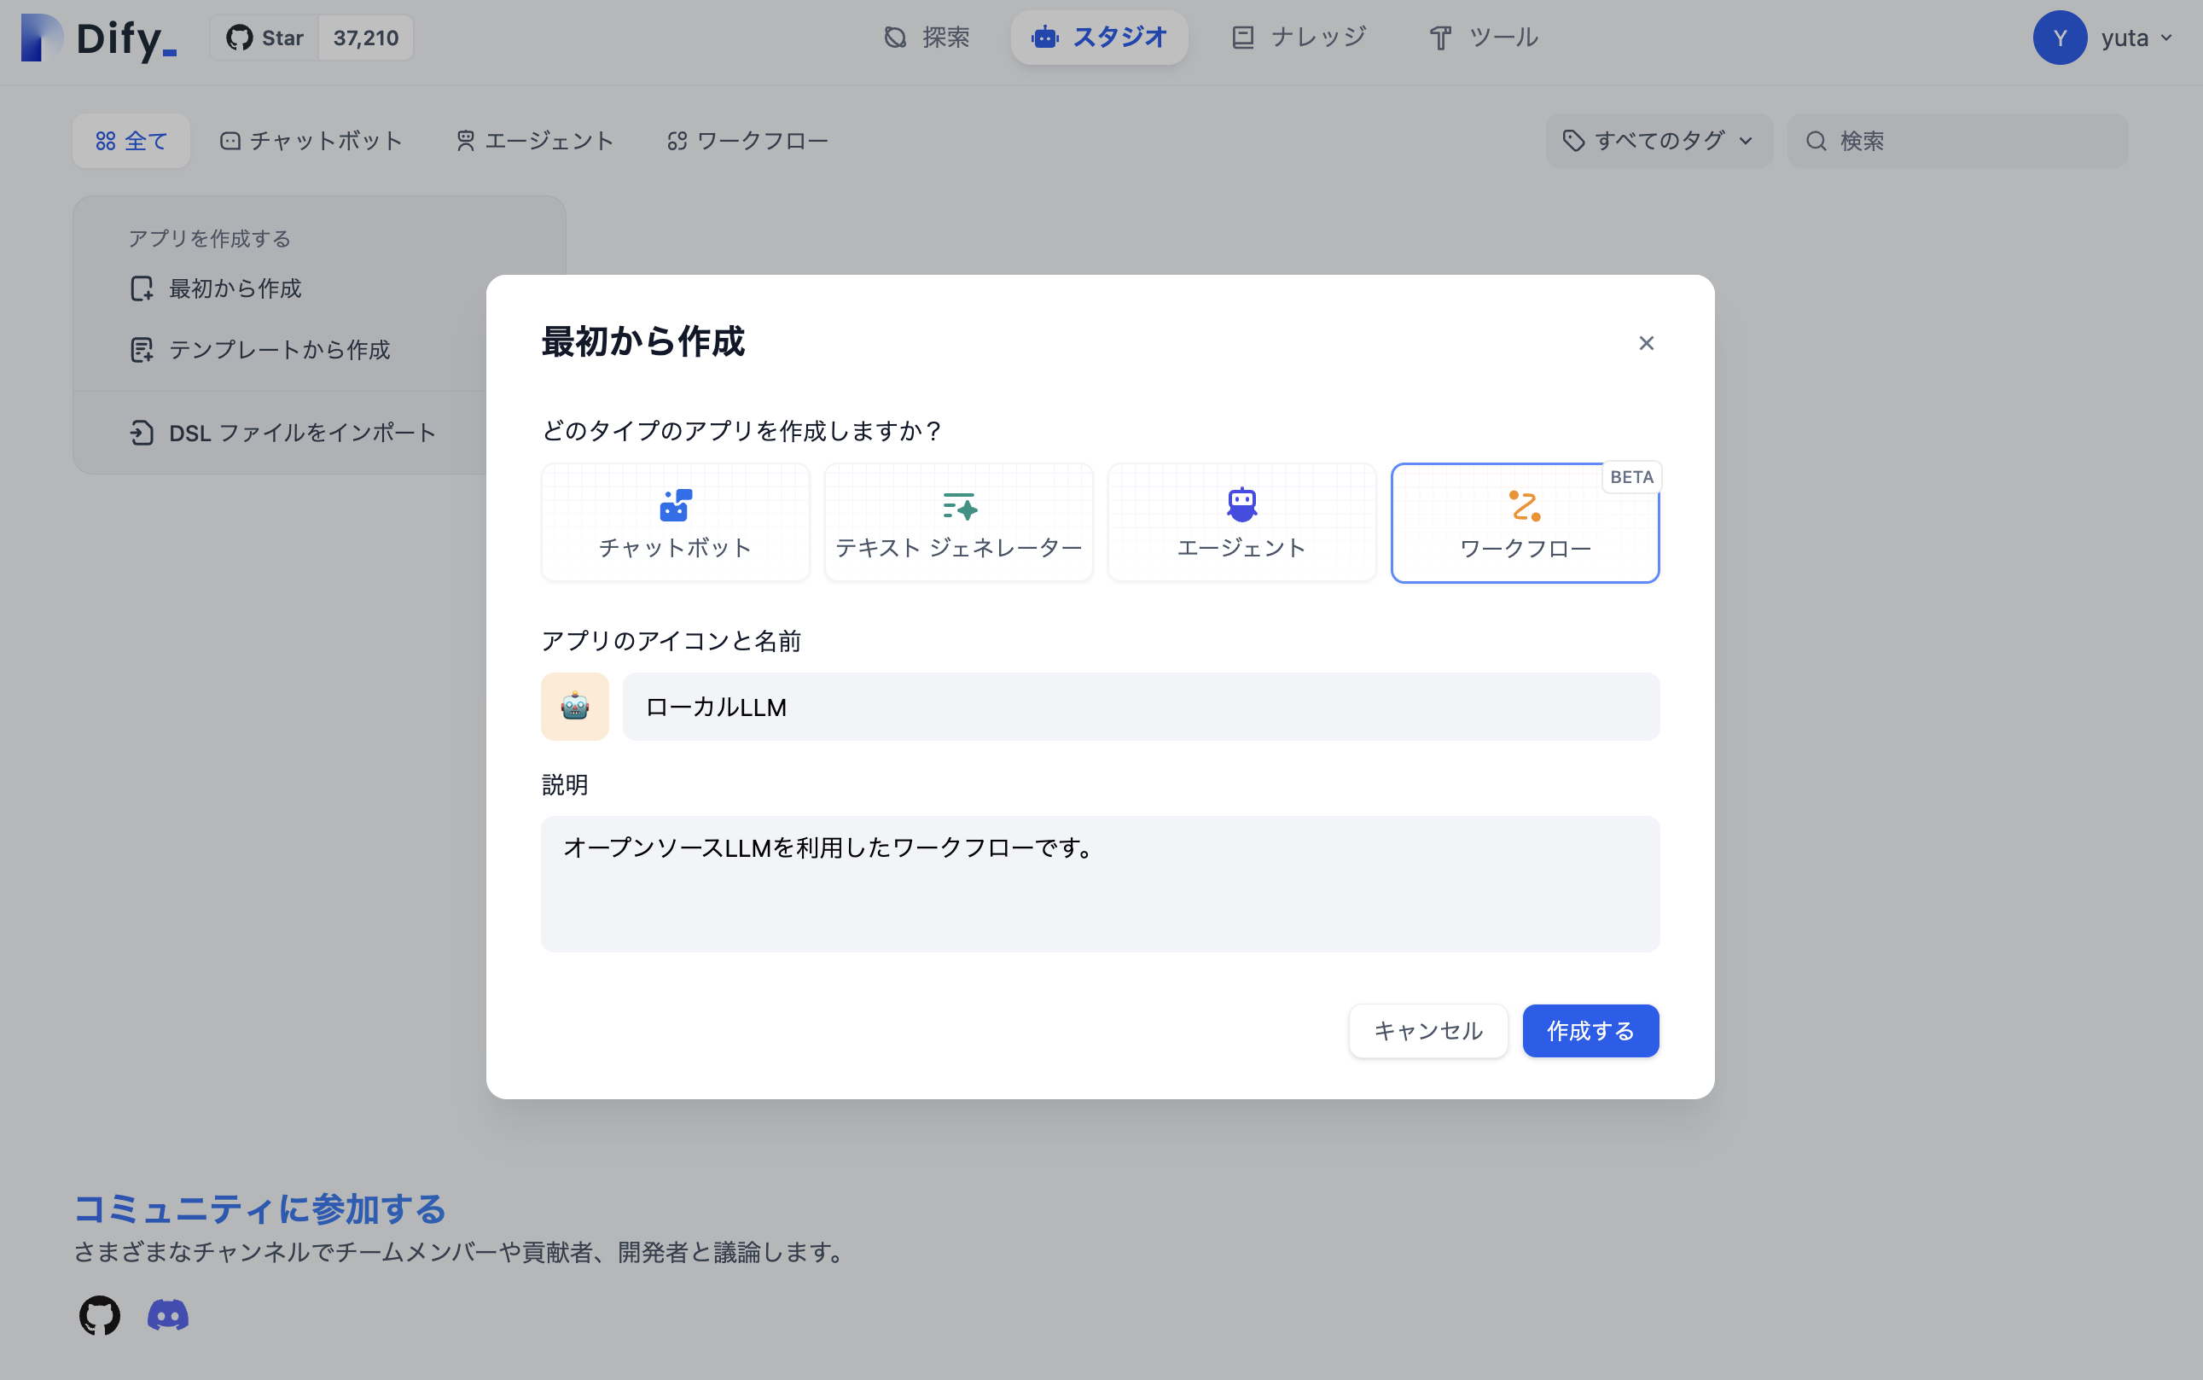The image size is (2203, 1380).
Task: Click the 説明 description text area
Action: (x=1099, y=882)
